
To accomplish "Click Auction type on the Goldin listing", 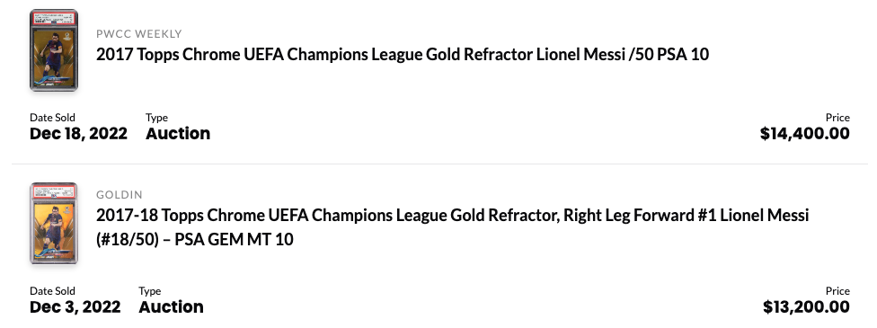I will click(171, 307).
